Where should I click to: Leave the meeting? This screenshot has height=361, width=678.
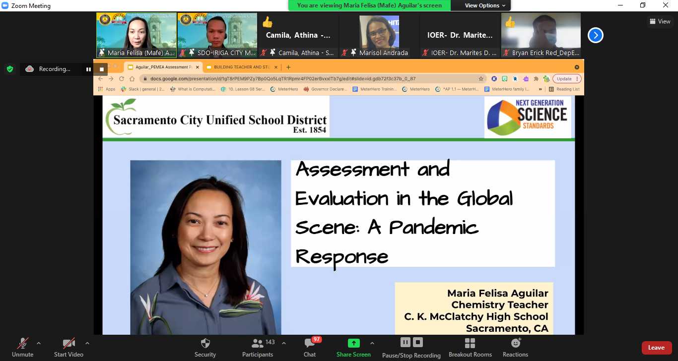pyautogui.click(x=656, y=348)
